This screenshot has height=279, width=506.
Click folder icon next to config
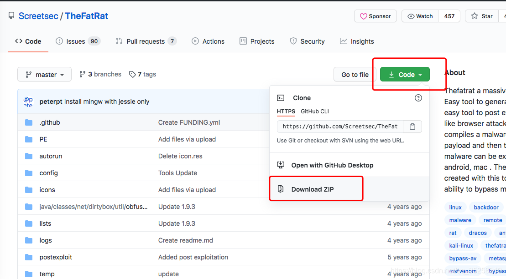click(x=29, y=173)
